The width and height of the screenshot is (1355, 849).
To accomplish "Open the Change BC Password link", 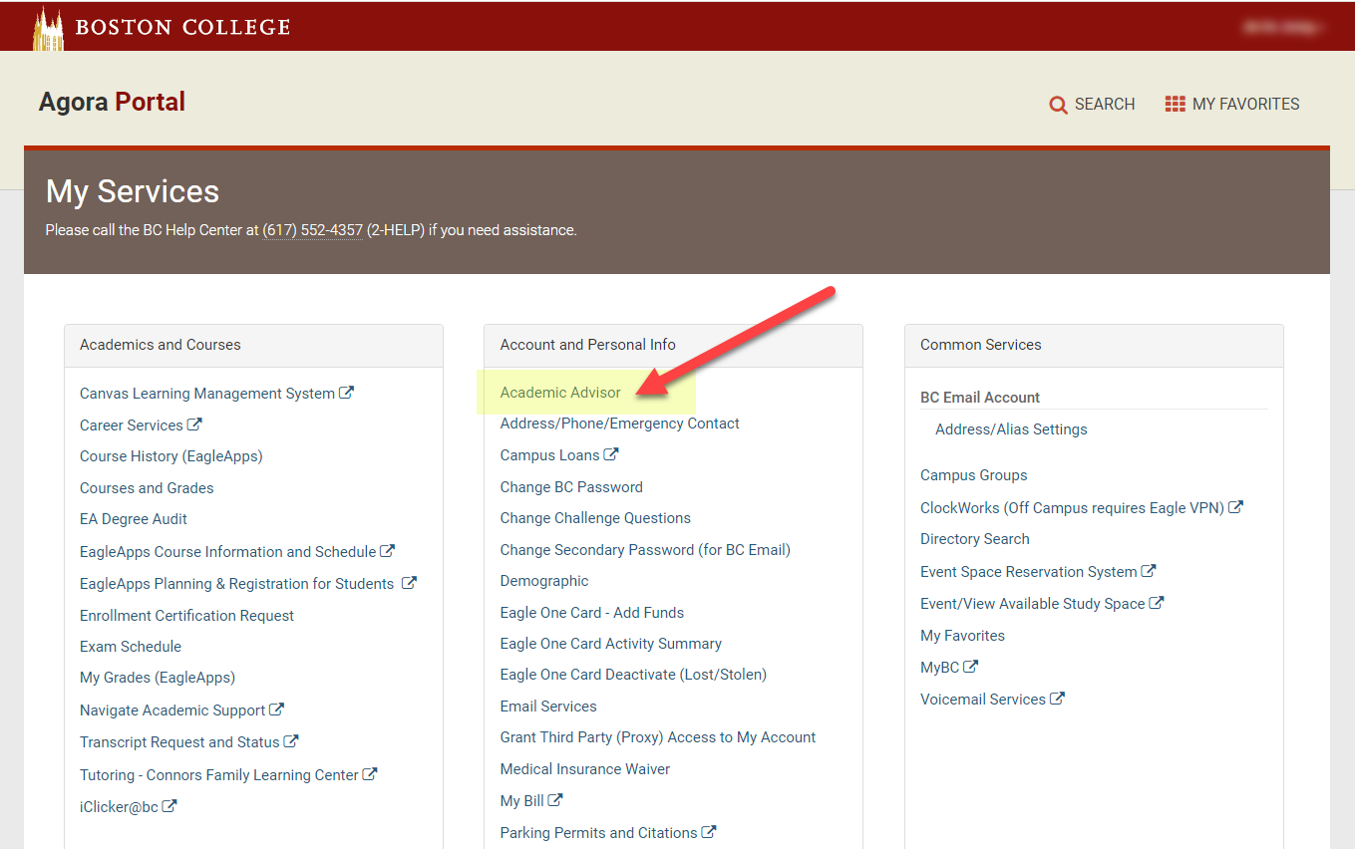I will click(571, 487).
